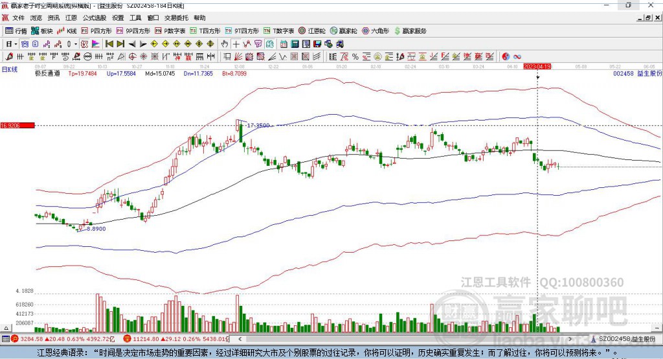This screenshot has width=663, height=359.
Task: Open the P四方形 square tool
Action: (96, 31)
